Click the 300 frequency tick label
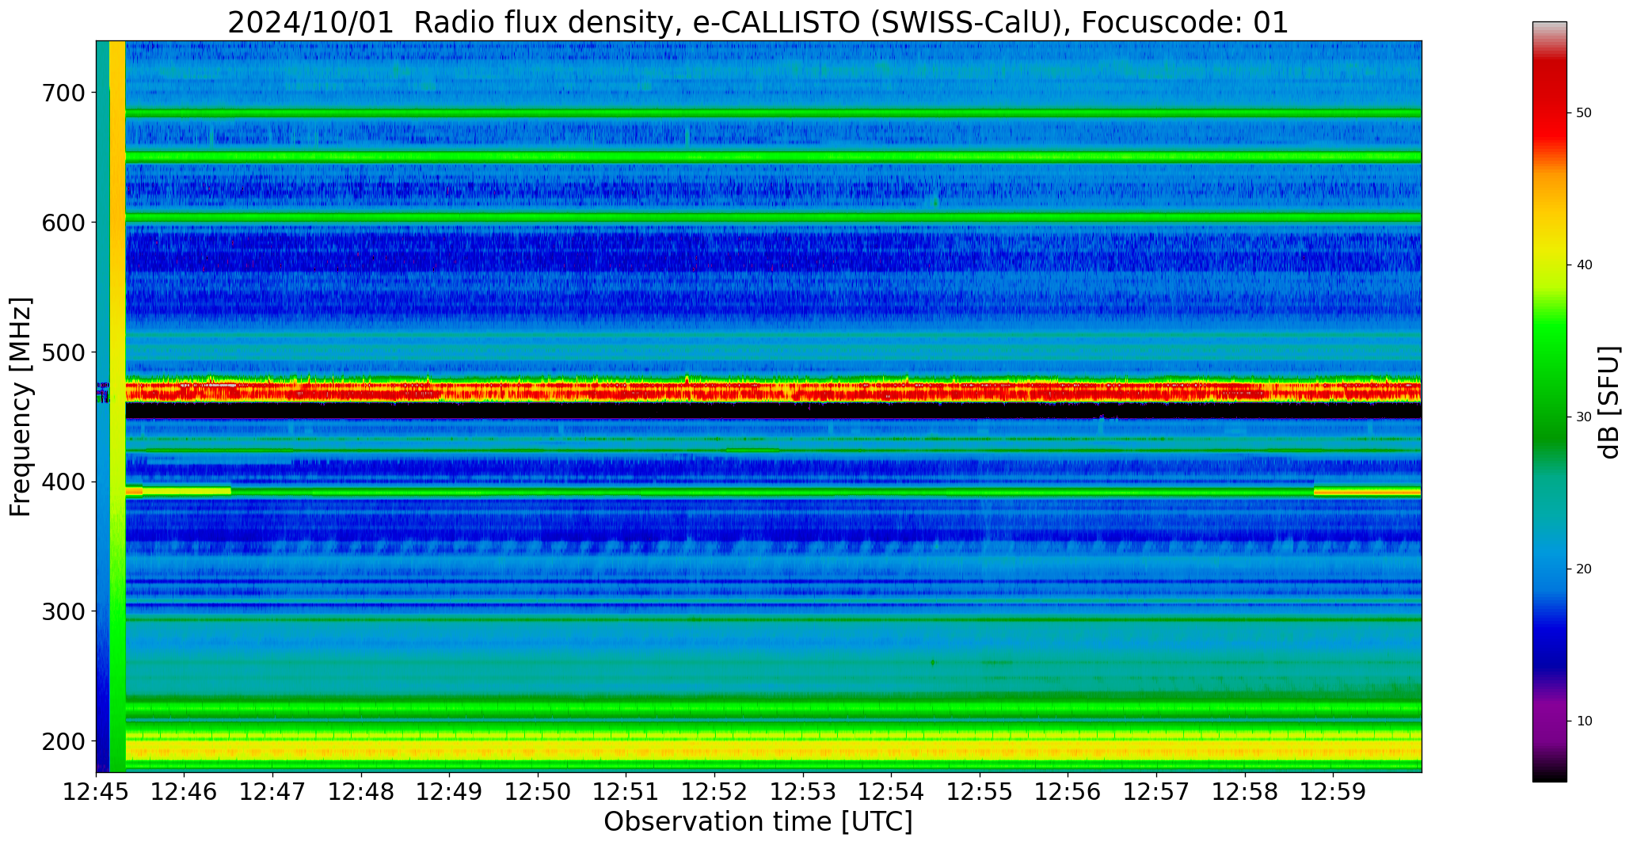The height and width of the screenshot is (845, 1633). point(63,611)
